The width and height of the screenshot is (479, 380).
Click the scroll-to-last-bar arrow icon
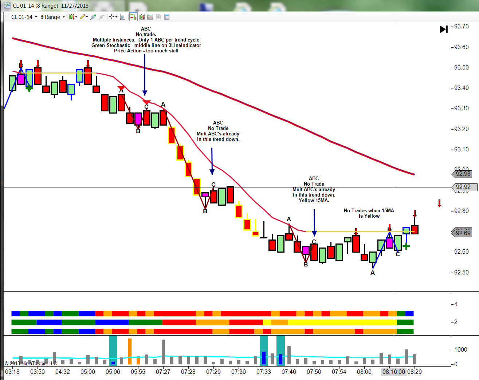pos(444,29)
